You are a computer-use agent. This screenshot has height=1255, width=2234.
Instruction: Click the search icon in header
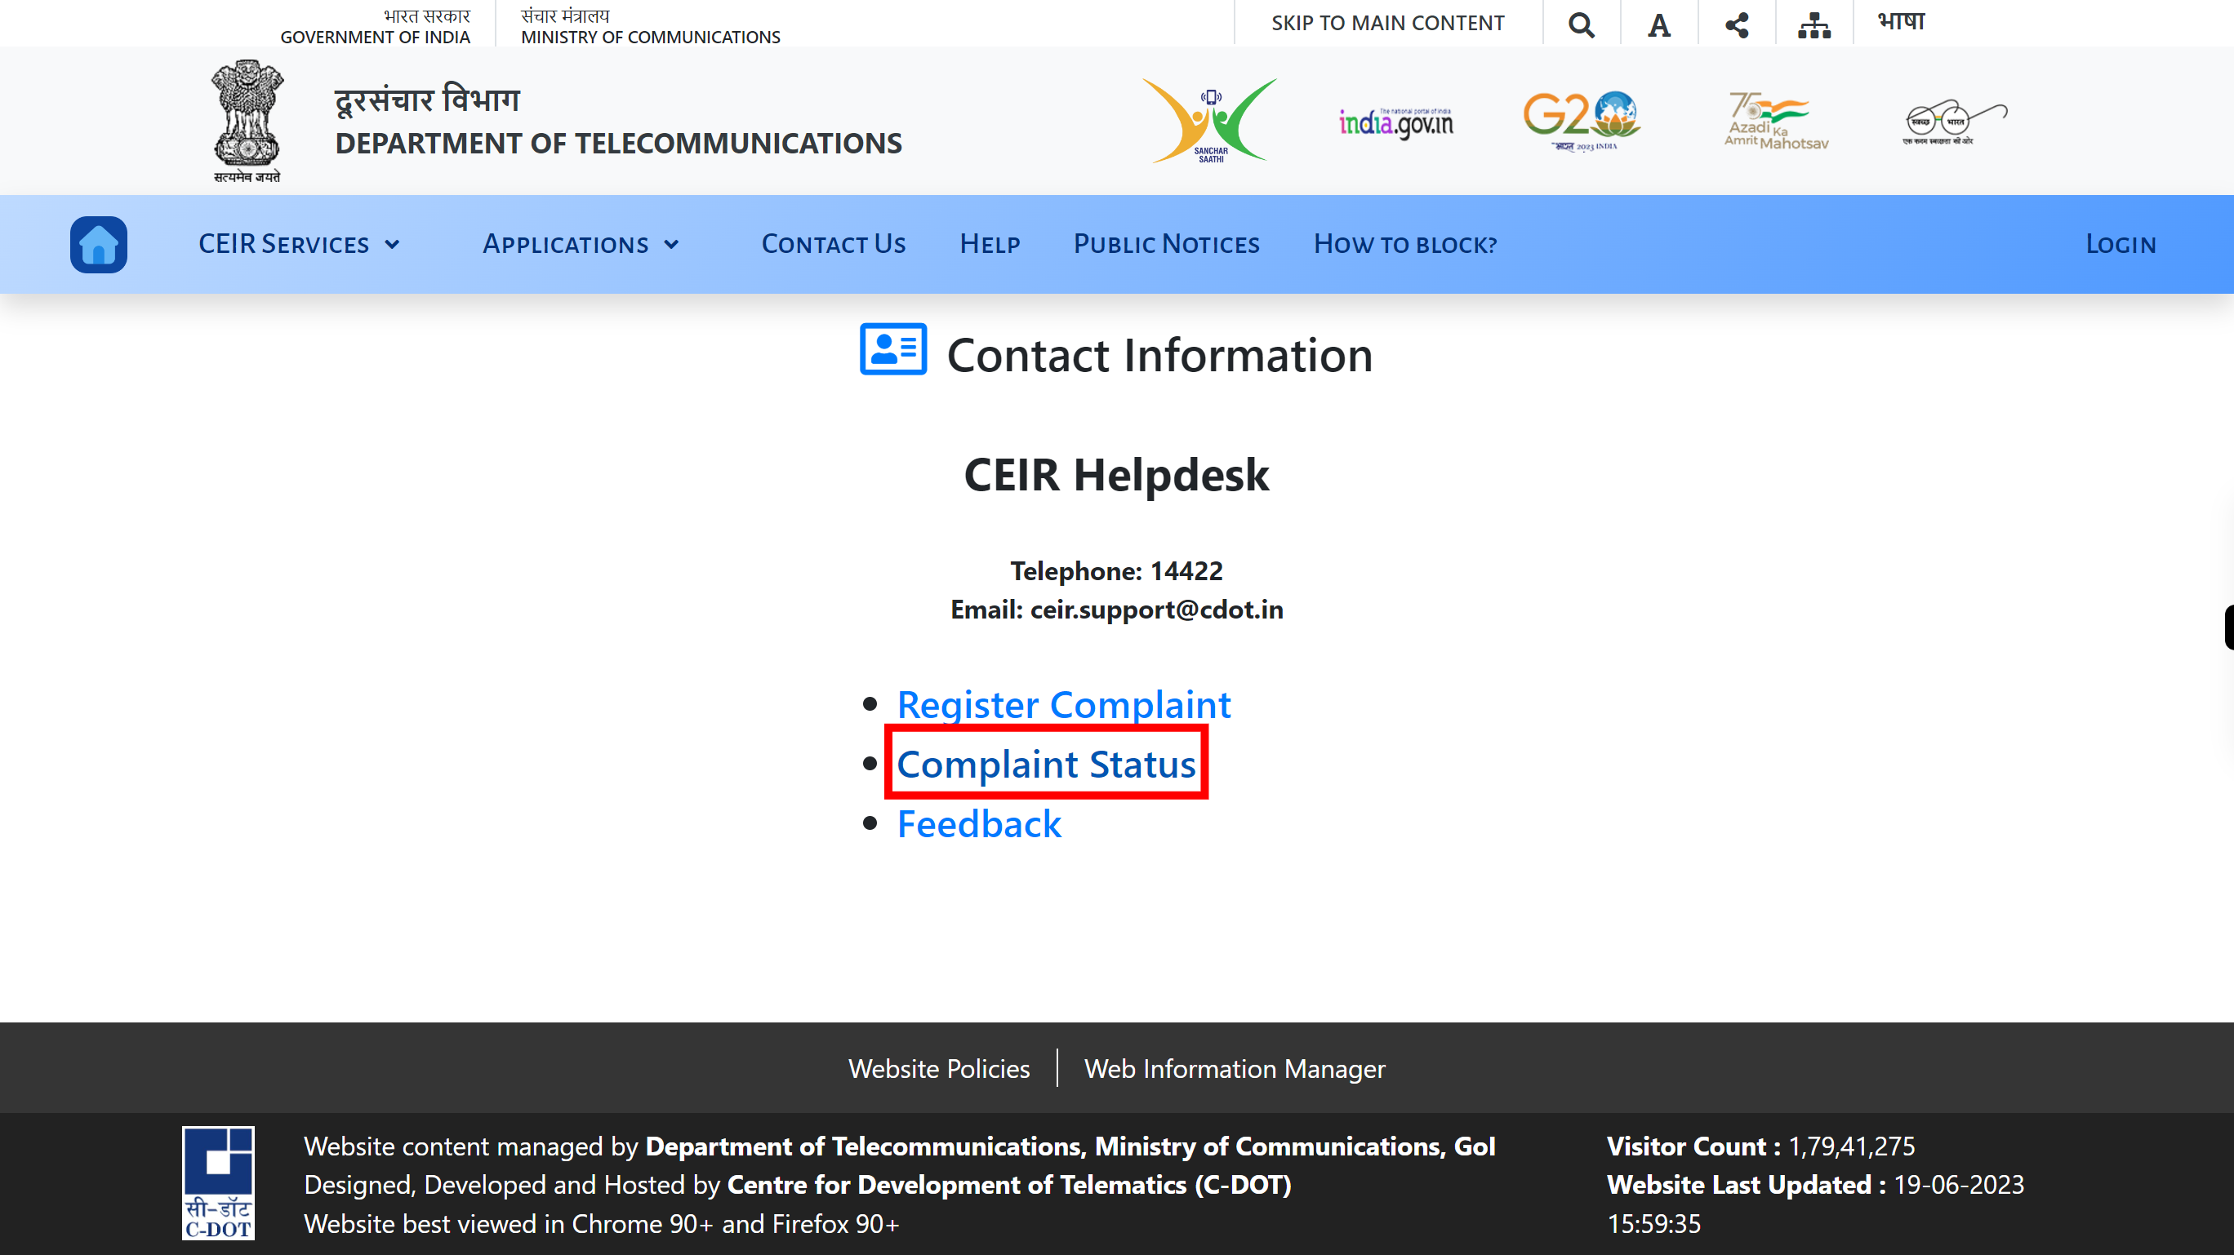tap(1580, 21)
